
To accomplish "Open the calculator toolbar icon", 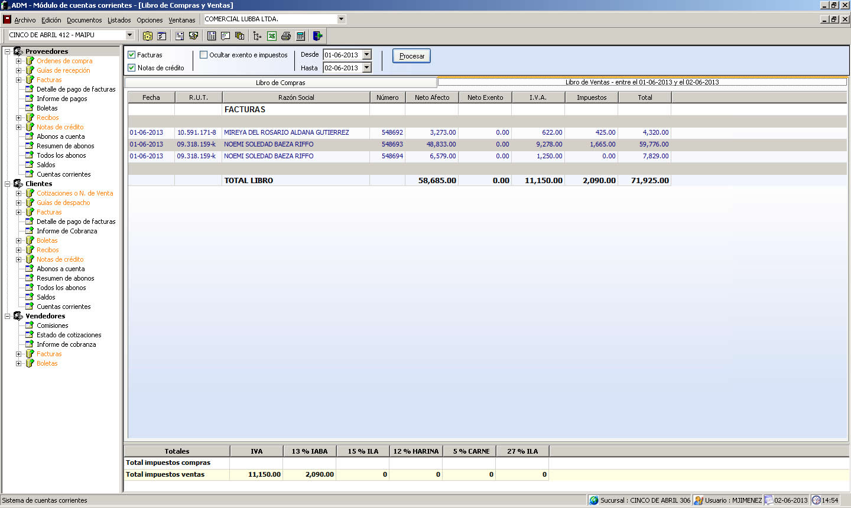I will (300, 36).
